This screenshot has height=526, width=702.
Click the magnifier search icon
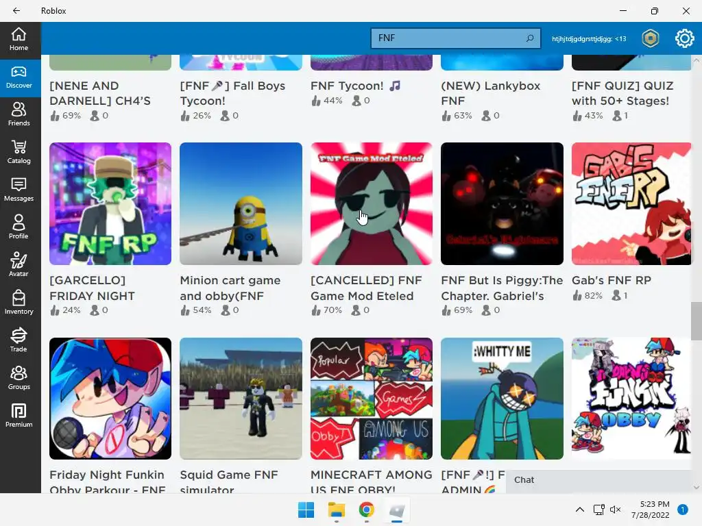(530, 38)
